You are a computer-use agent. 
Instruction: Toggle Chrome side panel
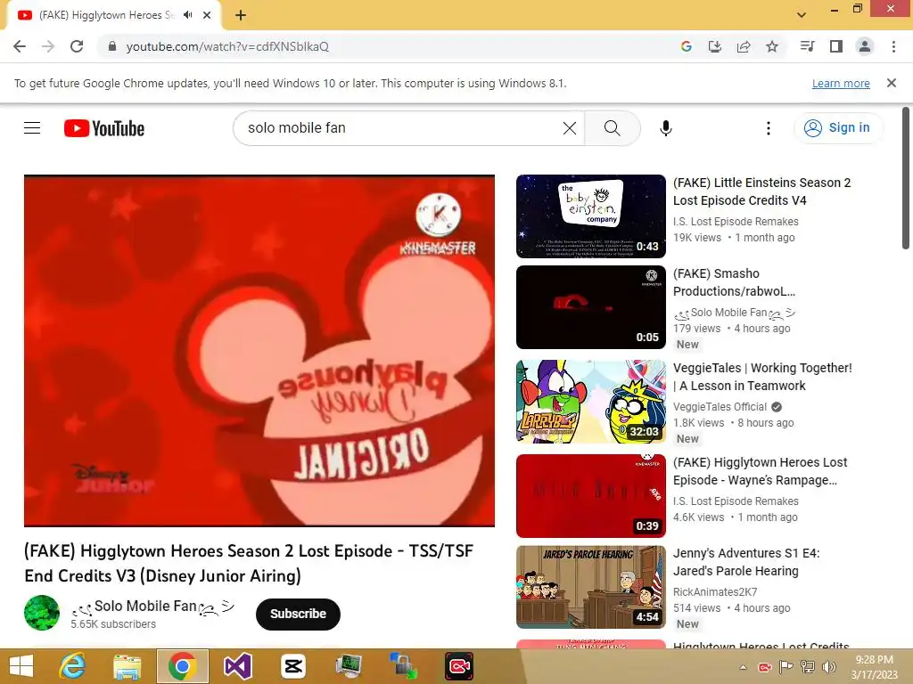836,46
